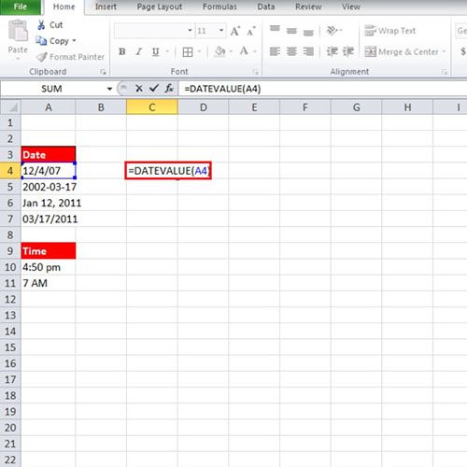This screenshot has height=467, width=467.
Task: Select the Format Painter brush
Action: 41,57
